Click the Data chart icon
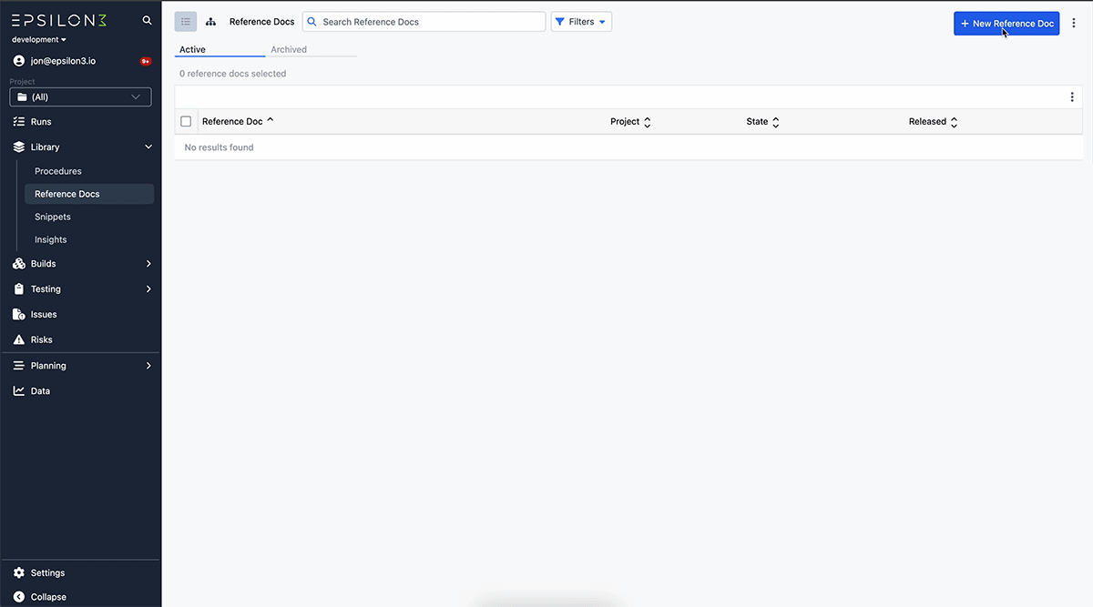 coord(19,391)
